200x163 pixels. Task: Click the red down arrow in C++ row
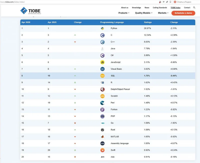(75, 42)
